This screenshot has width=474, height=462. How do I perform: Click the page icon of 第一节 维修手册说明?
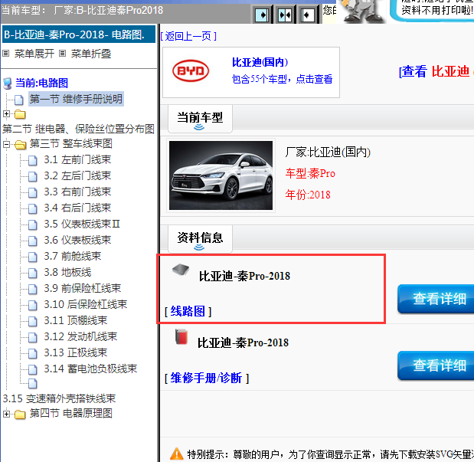pyautogui.click(x=18, y=100)
